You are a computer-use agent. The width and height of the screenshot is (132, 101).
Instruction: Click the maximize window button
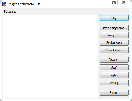pyautogui.click(x=114, y=3)
